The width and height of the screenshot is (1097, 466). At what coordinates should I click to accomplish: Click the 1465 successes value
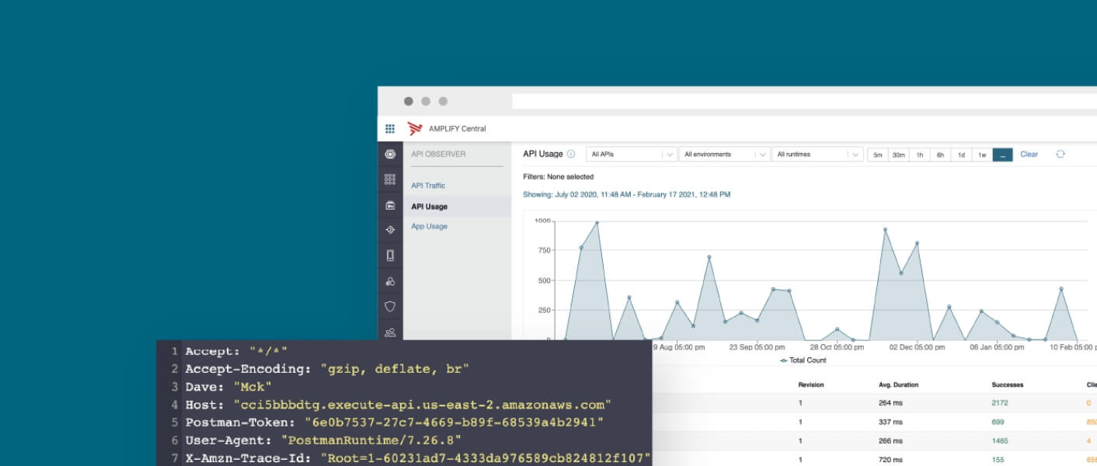pyautogui.click(x=1000, y=440)
